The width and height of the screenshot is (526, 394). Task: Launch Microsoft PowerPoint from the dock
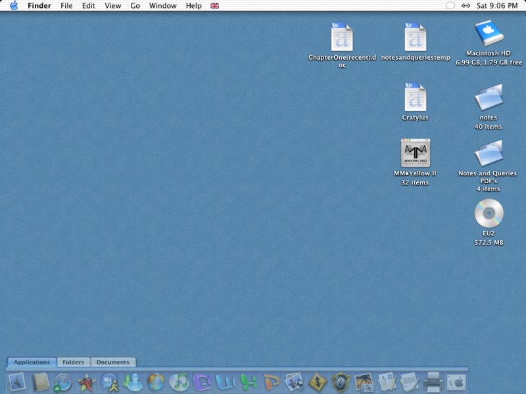point(271,382)
